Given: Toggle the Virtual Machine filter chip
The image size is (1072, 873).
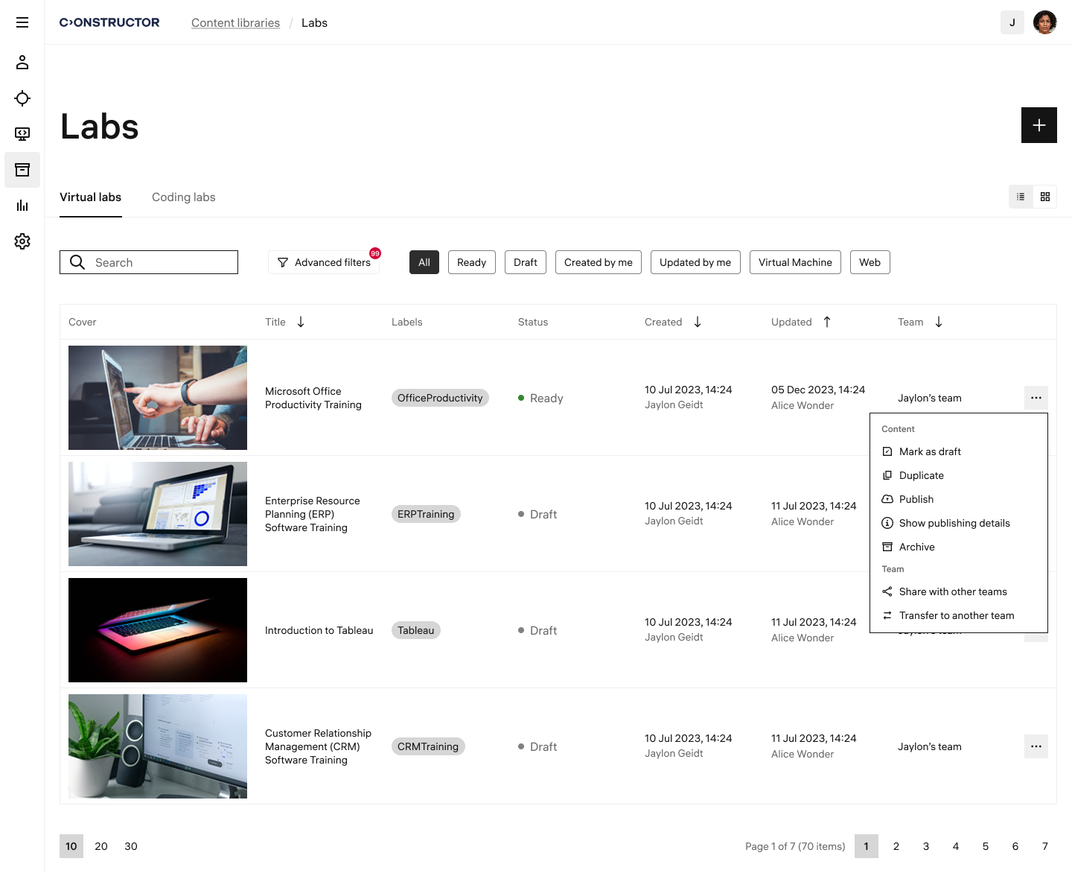Looking at the screenshot, I should pyautogui.click(x=795, y=262).
